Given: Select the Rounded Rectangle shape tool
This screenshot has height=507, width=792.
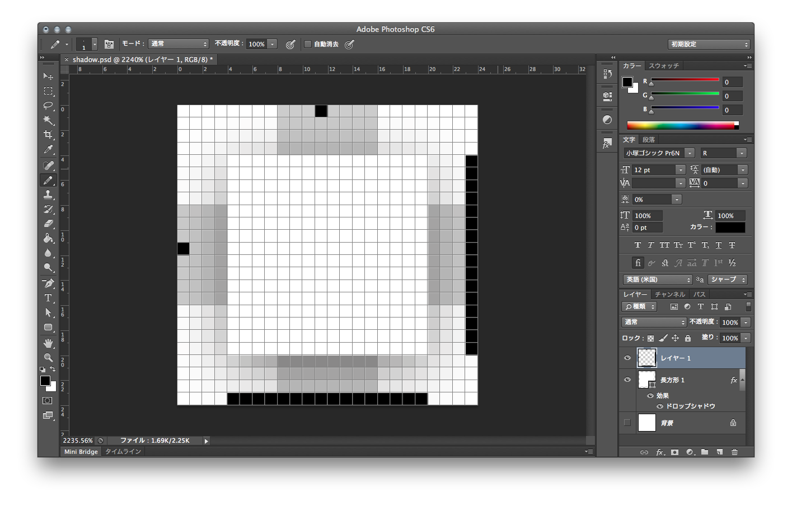Looking at the screenshot, I should coord(48,327).
